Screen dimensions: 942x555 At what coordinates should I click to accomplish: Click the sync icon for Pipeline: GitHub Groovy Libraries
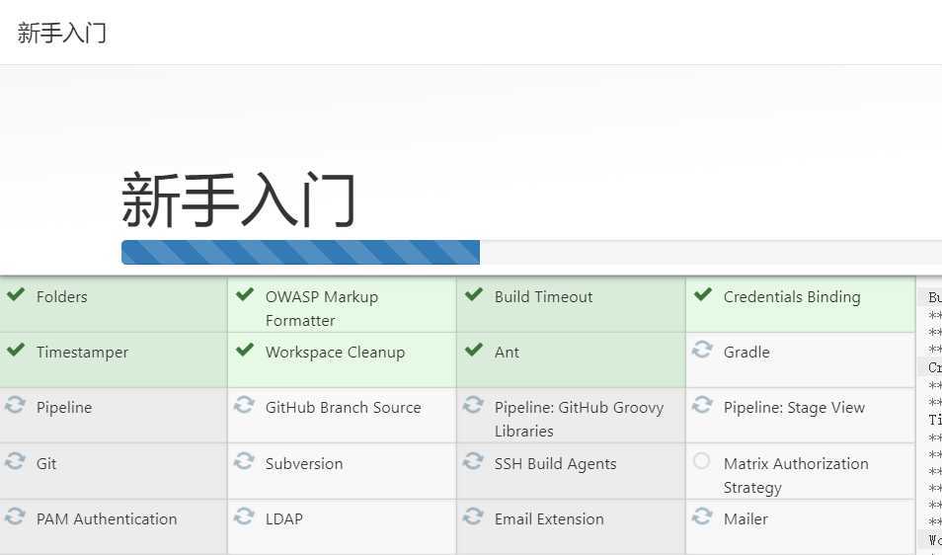pos(473,405)
